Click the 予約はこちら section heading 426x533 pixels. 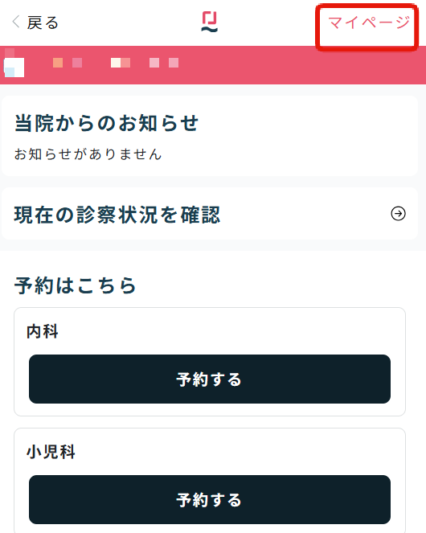pyautogui.click(x=75, y=285)
